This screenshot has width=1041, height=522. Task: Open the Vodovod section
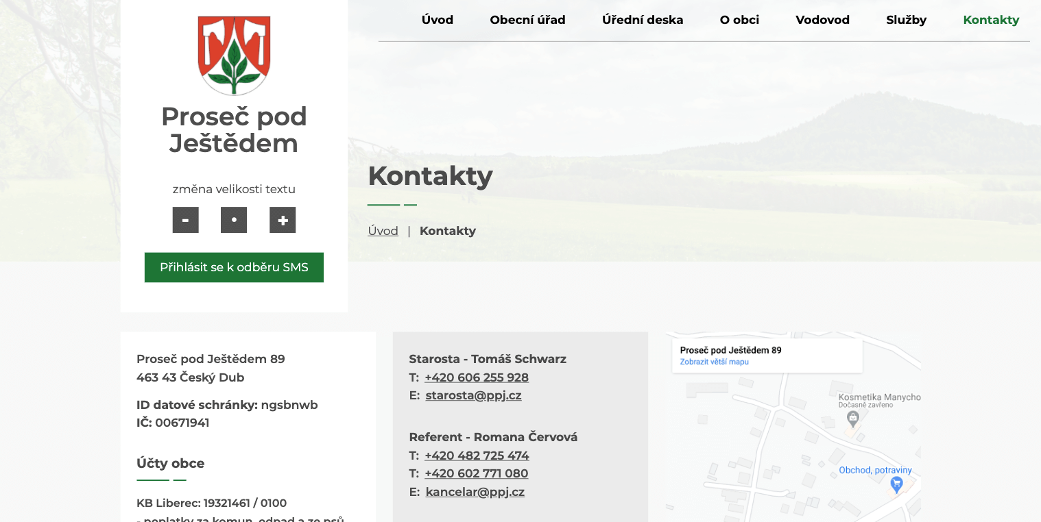[x=822, y=20]
